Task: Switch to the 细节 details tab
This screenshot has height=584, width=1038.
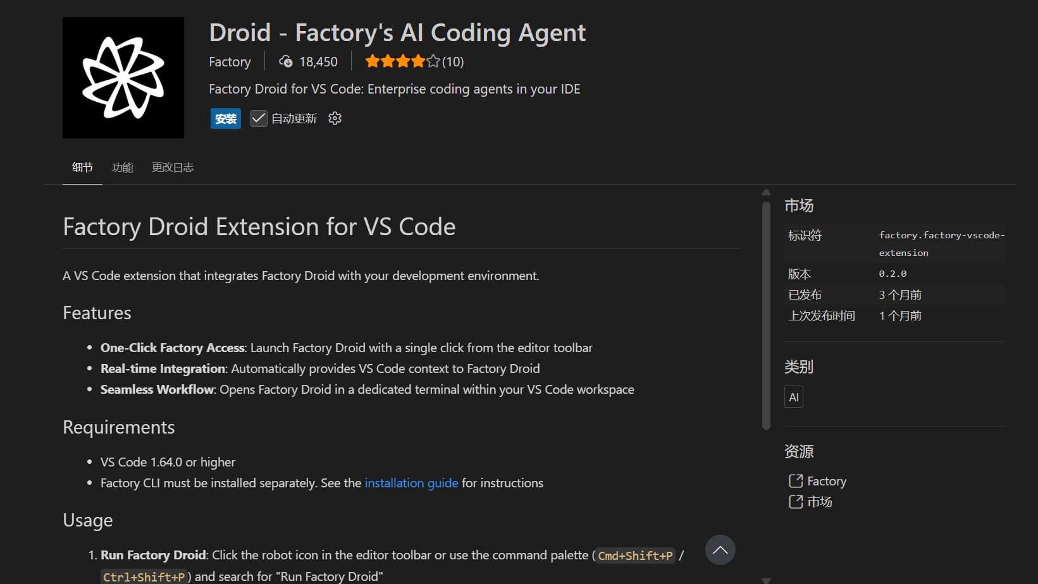Action: [82, 167]
